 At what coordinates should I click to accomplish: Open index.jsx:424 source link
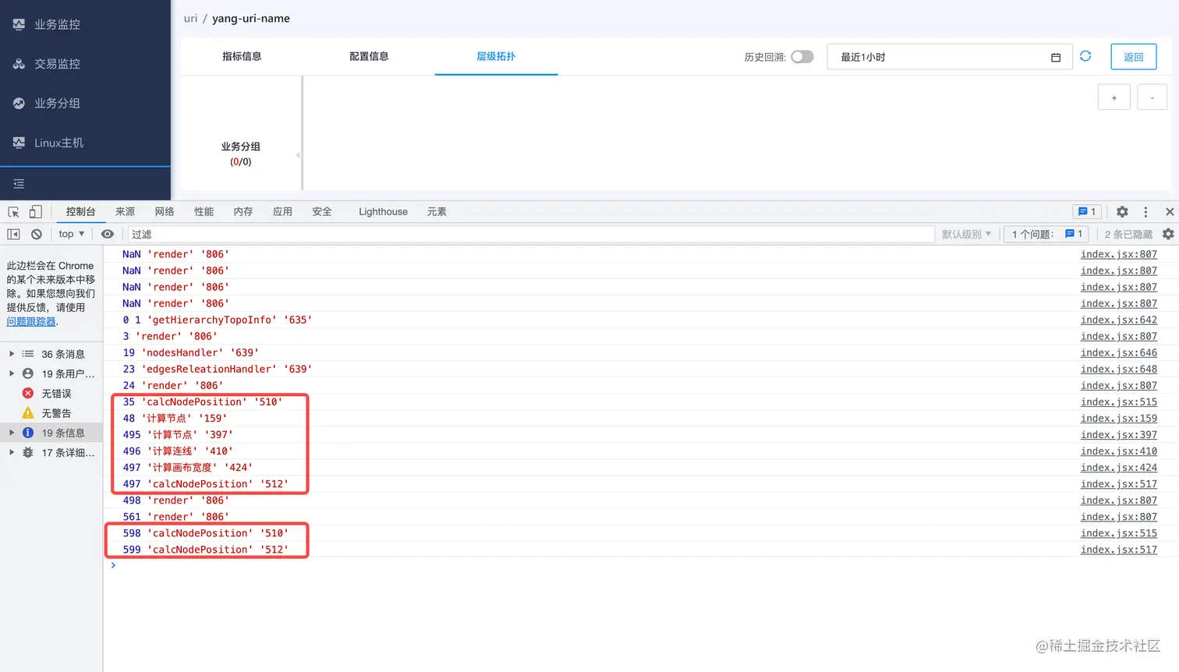coord(1119,467)
